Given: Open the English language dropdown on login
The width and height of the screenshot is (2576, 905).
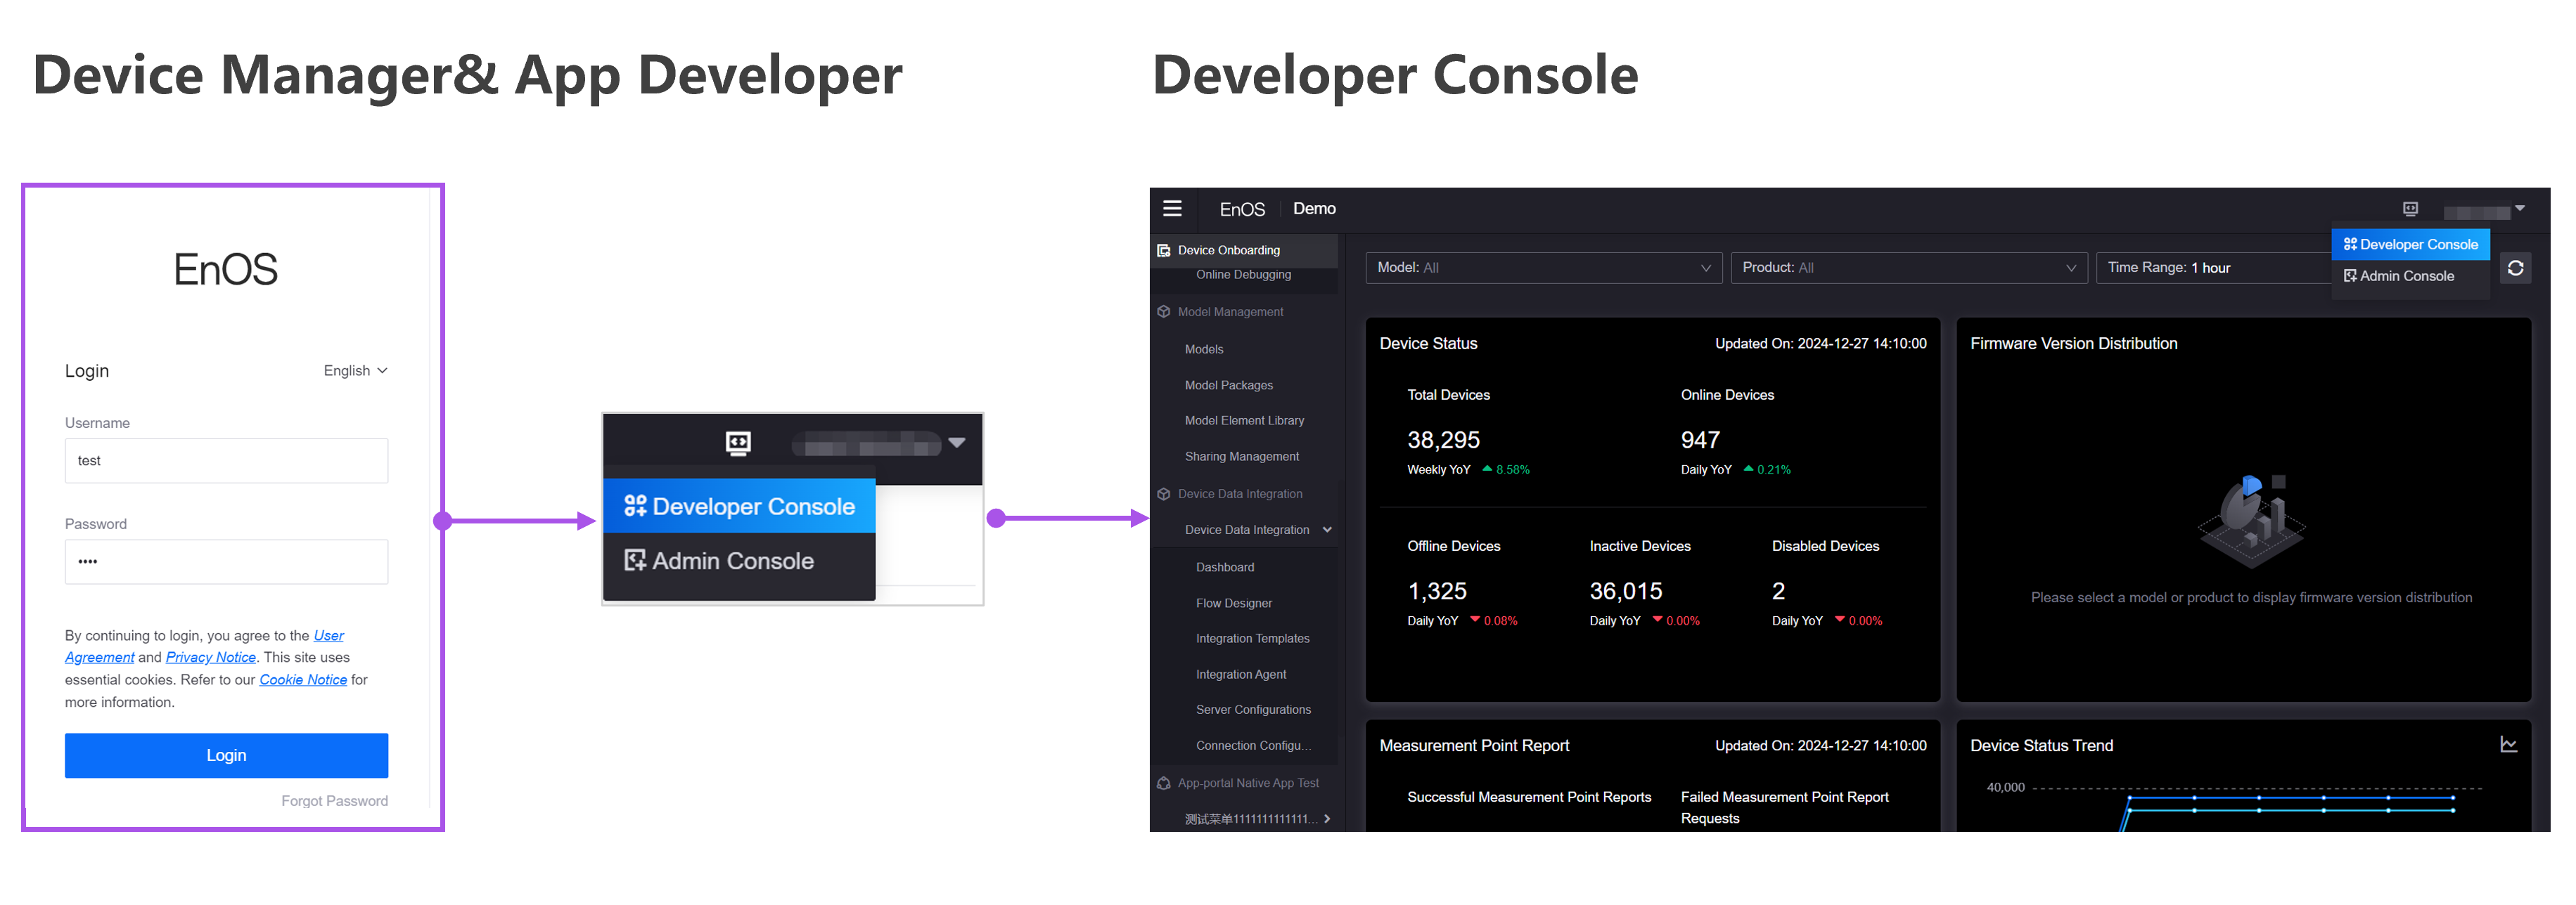Looking at the screenshot, I should tap(355, 370).
